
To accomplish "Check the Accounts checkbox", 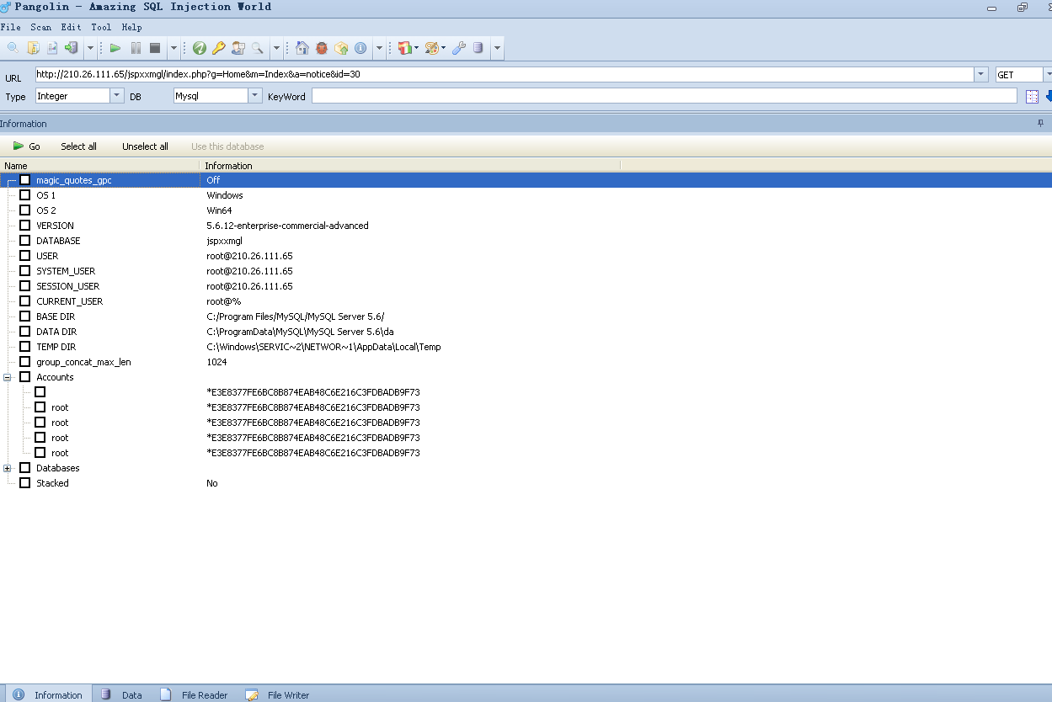I will [x=24, y=377].
